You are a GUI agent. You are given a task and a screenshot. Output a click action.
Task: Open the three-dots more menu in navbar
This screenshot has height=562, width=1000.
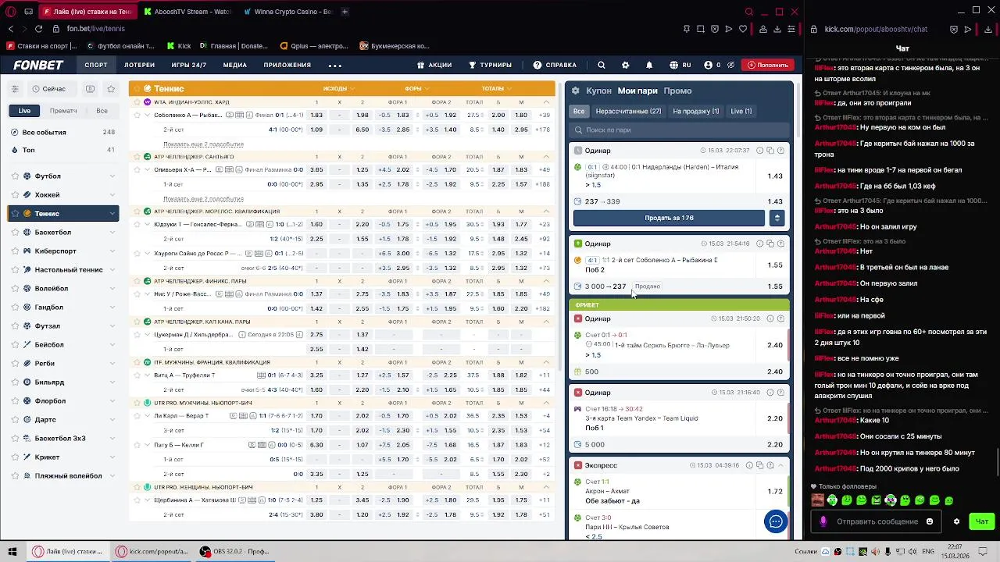335,66
